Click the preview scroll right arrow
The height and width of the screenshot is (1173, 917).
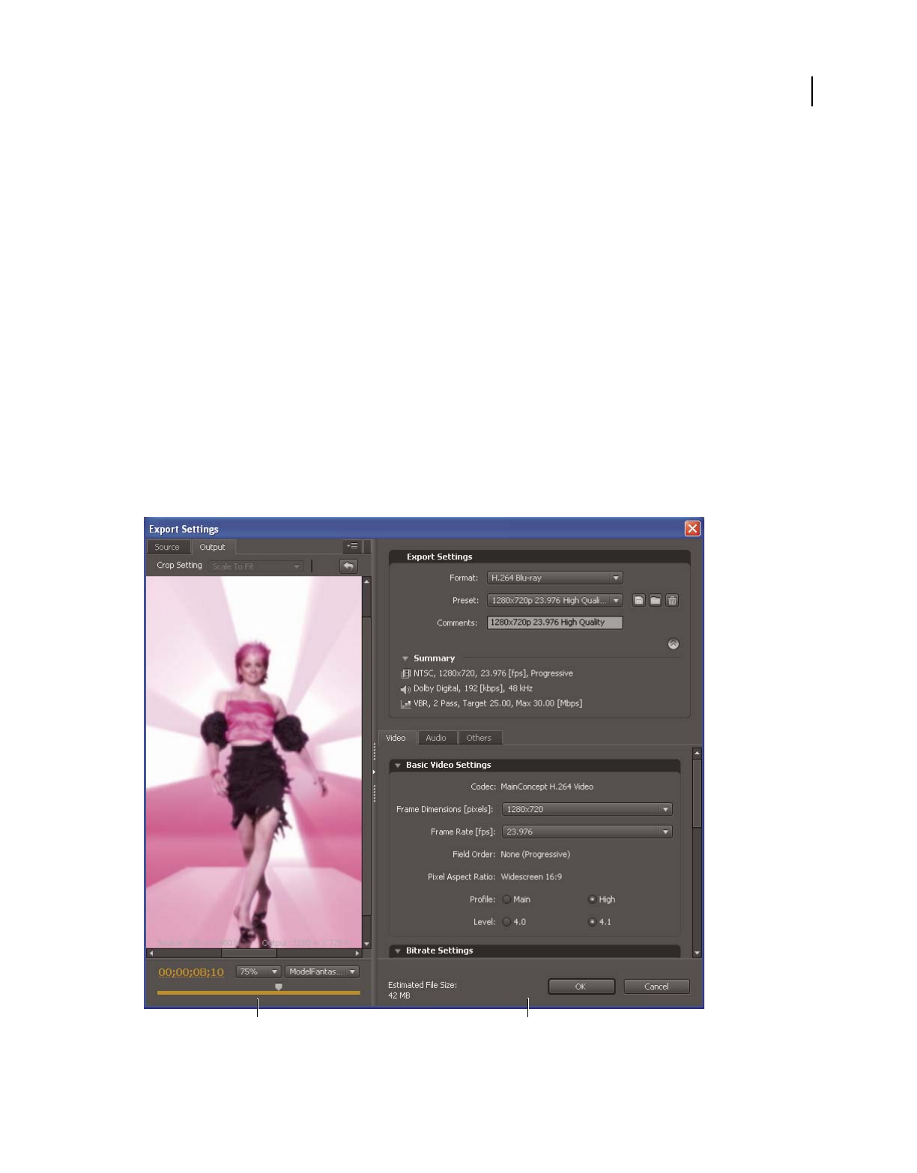coord(357,954)
